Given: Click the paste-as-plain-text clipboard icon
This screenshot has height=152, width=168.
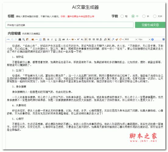Looking at the screenshot, I should click(44, 40).
